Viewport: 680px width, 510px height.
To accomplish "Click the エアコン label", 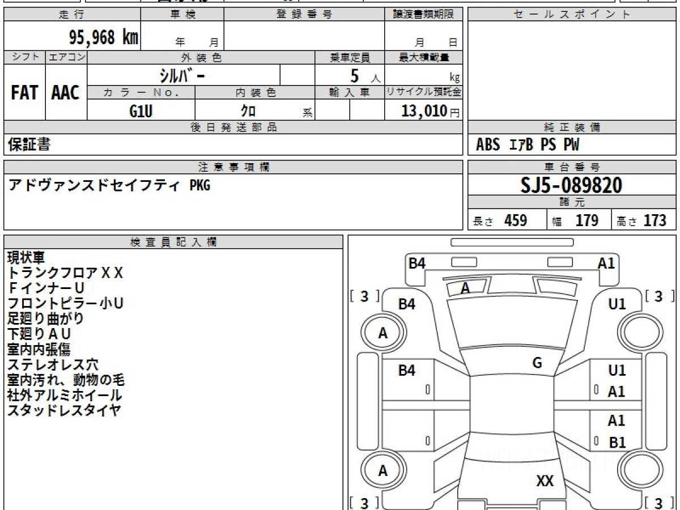I will 66,57.
